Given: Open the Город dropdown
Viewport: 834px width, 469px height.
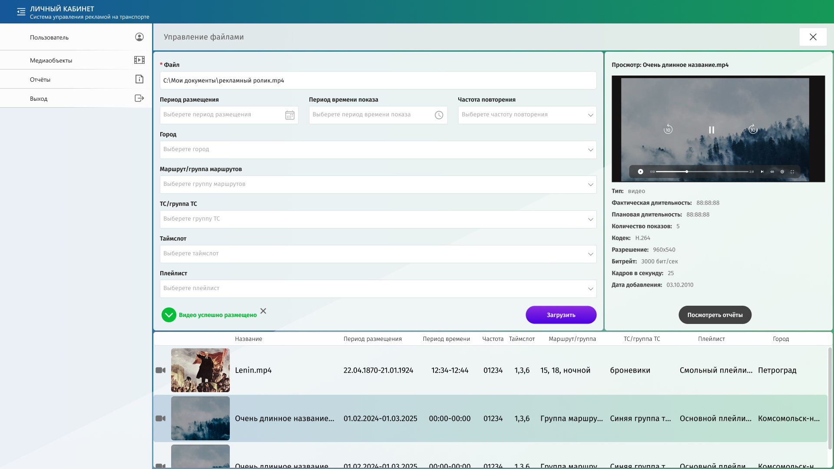Looking at the screenshot, I should tap(590, 150).
